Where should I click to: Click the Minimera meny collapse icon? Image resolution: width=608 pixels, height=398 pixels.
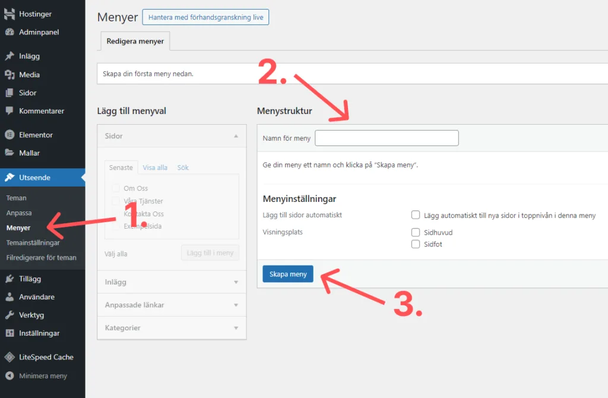(9, 375)
